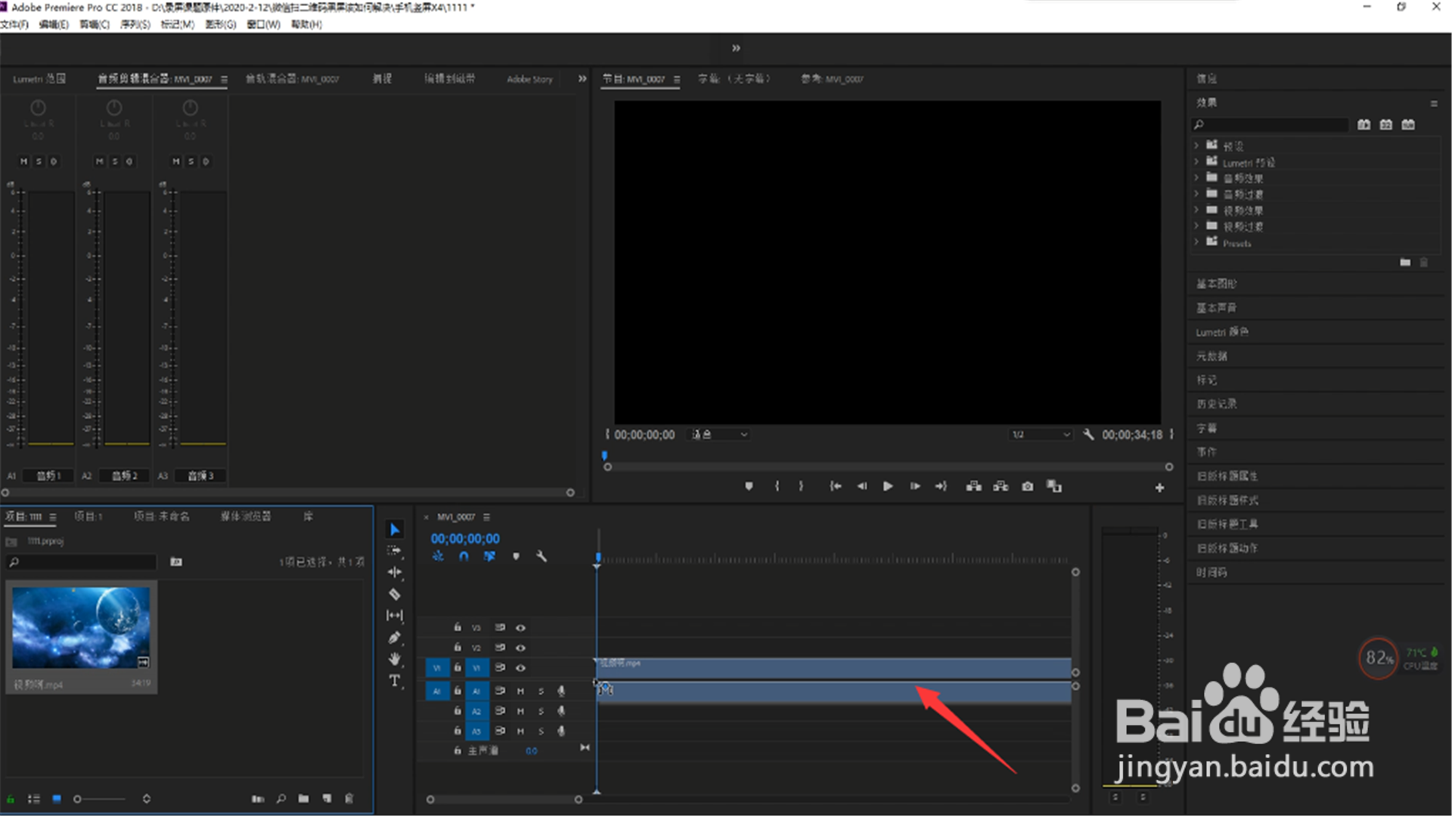Switch Project panel to list view
Screen dimensions: 1452x816
(34, 799)
